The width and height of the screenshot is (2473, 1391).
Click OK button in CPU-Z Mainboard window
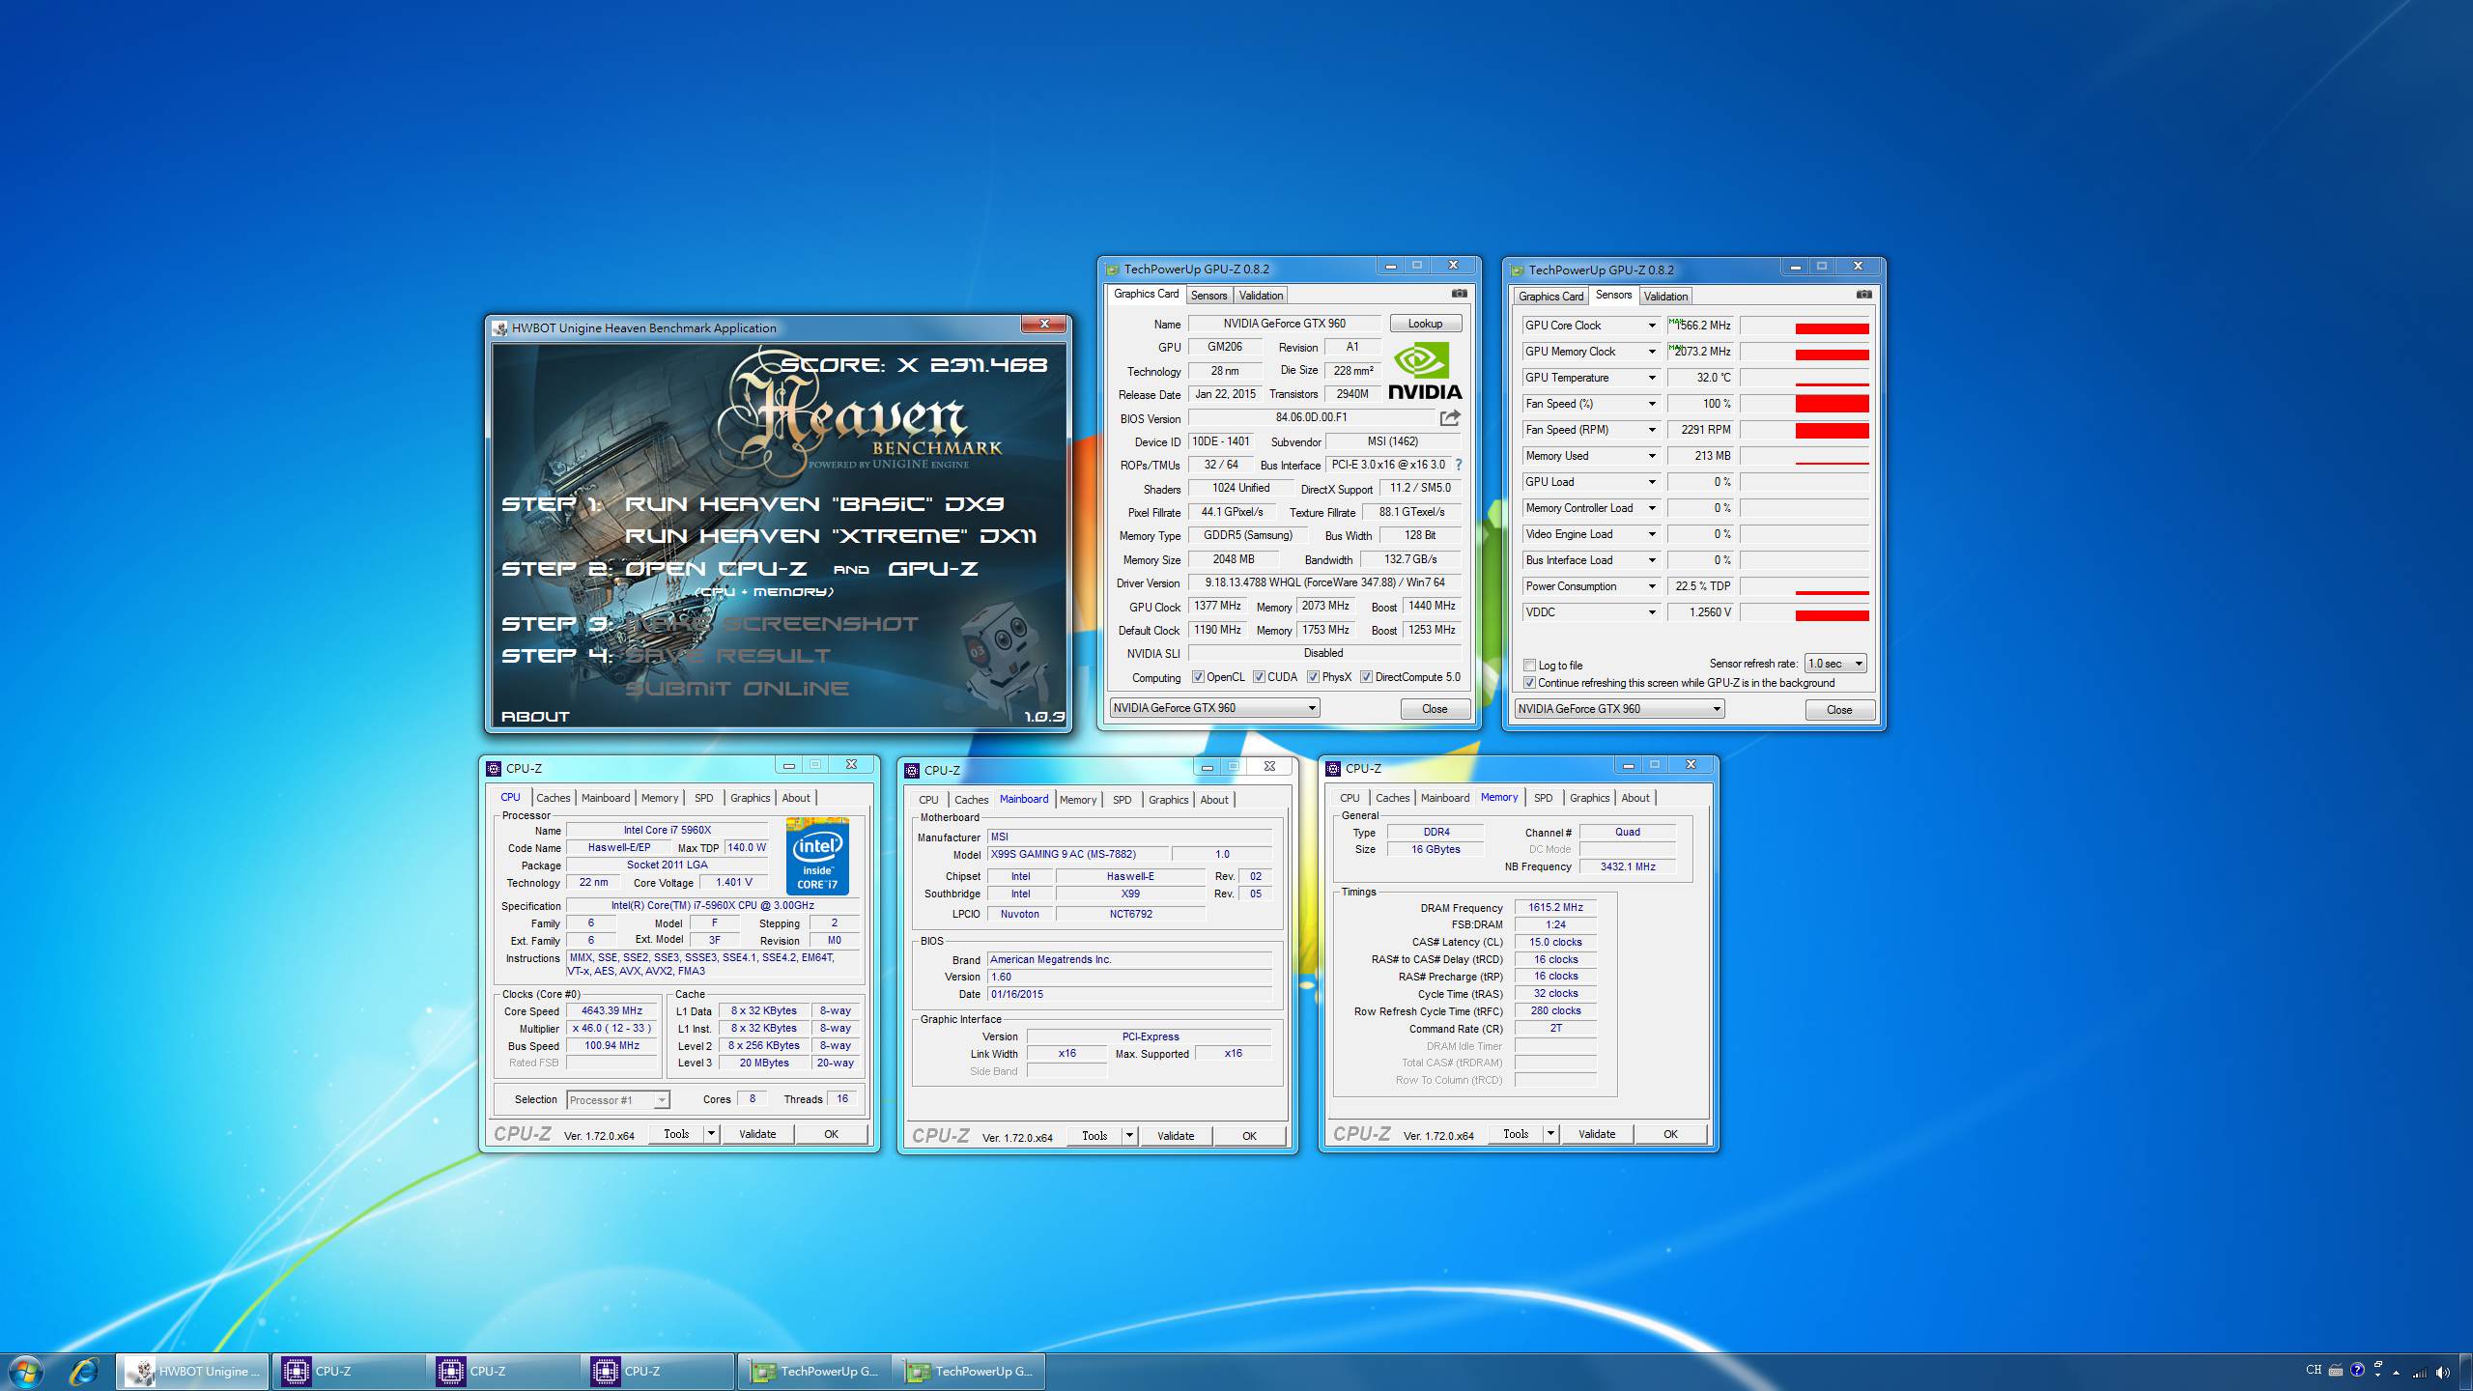tap(1249, 1136)
